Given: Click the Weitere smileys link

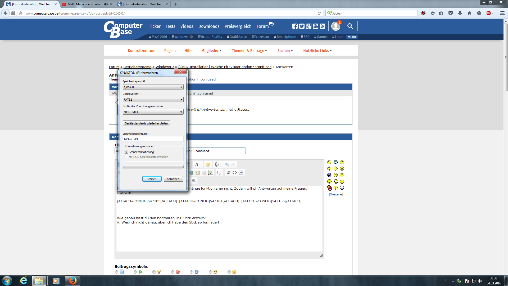Looking at the screenshot, I should [336, 194].
